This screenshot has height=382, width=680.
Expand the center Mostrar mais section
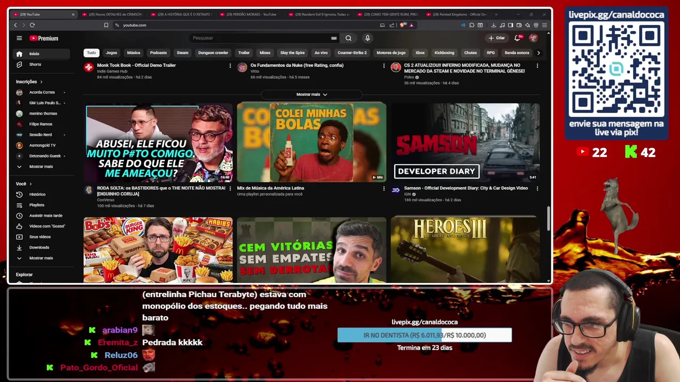(312, 94)
